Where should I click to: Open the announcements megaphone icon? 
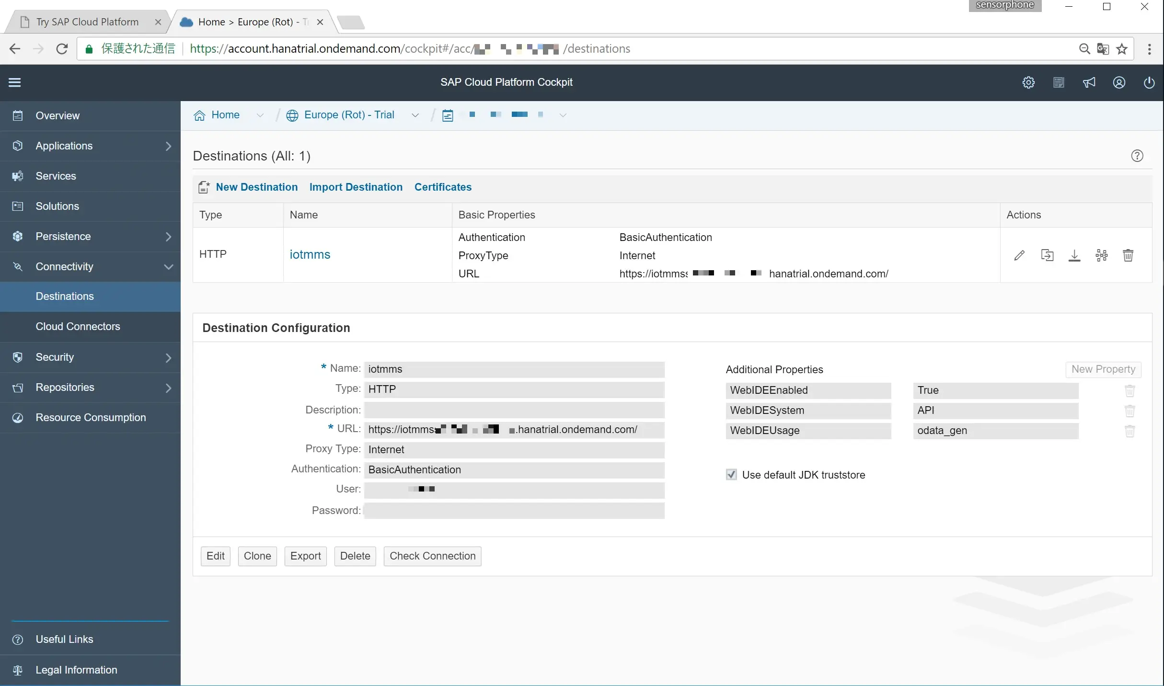(1089, 82)
